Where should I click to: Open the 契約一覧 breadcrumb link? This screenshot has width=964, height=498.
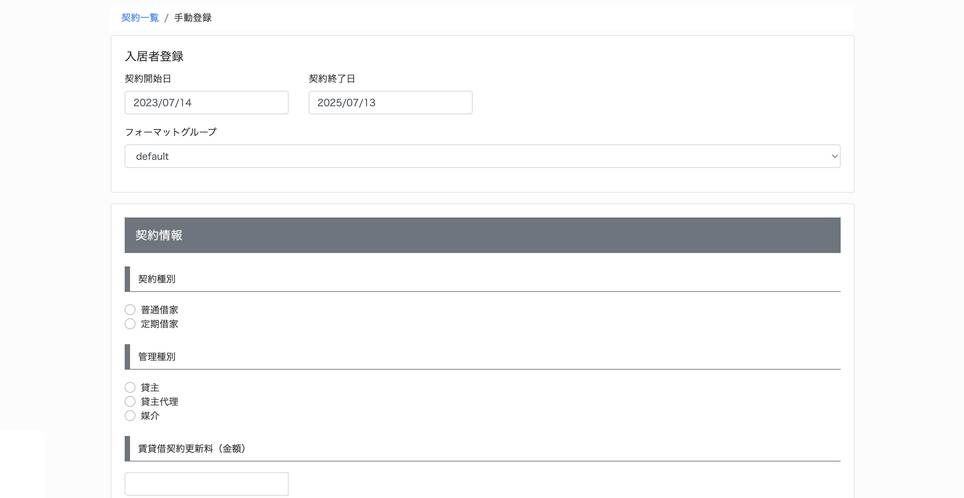(140, 18)
